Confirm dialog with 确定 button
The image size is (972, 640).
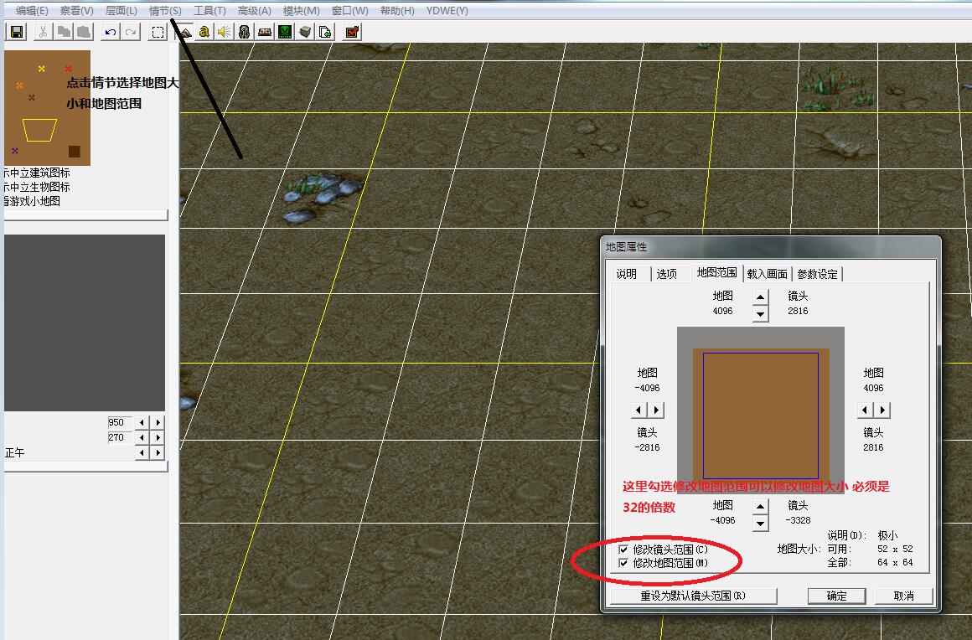836,596
